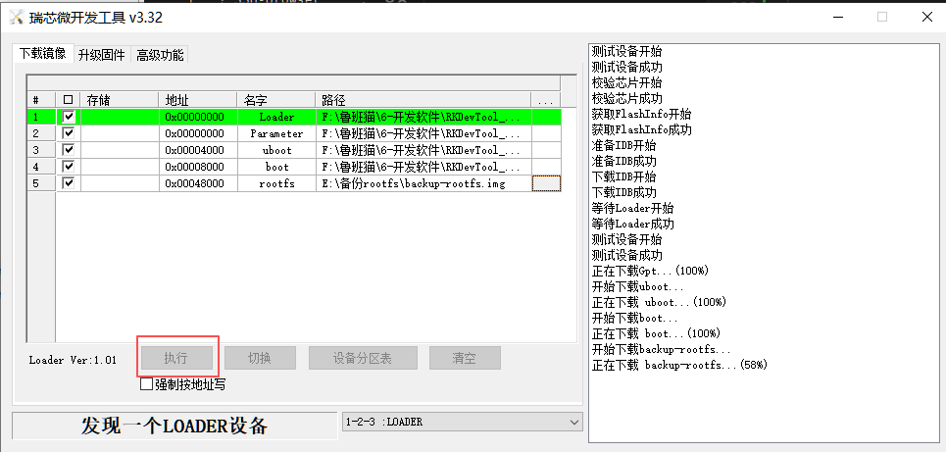Screen dimensions: 946x452
Task: Select the rootfs path E:\备份rootfs\backup-rootfs.img
Action: [x=423, y=183]
